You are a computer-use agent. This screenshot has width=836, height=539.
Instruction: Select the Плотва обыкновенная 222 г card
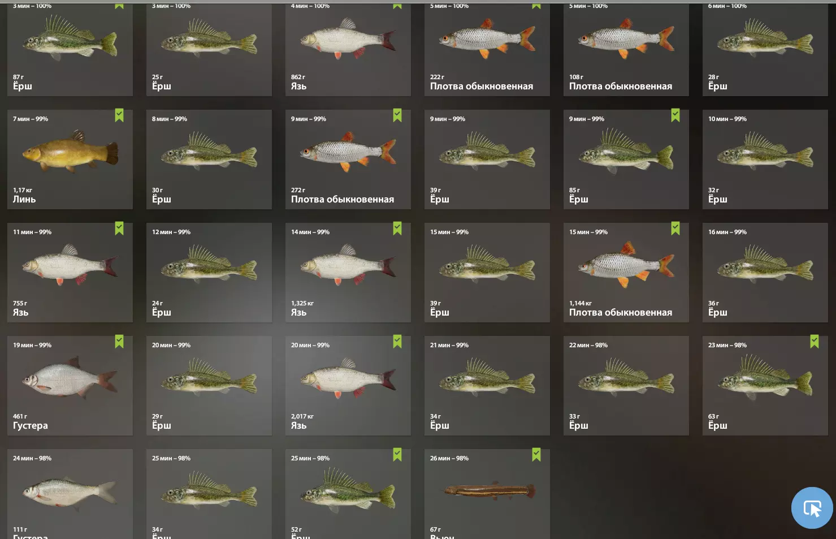[x=487, y=48]
